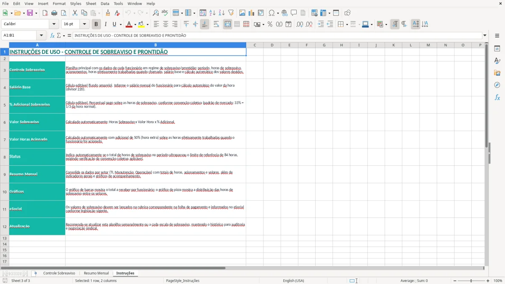Viewport: 505px width, 284px height.
Task: Click column B header
Action: point(156,45)
